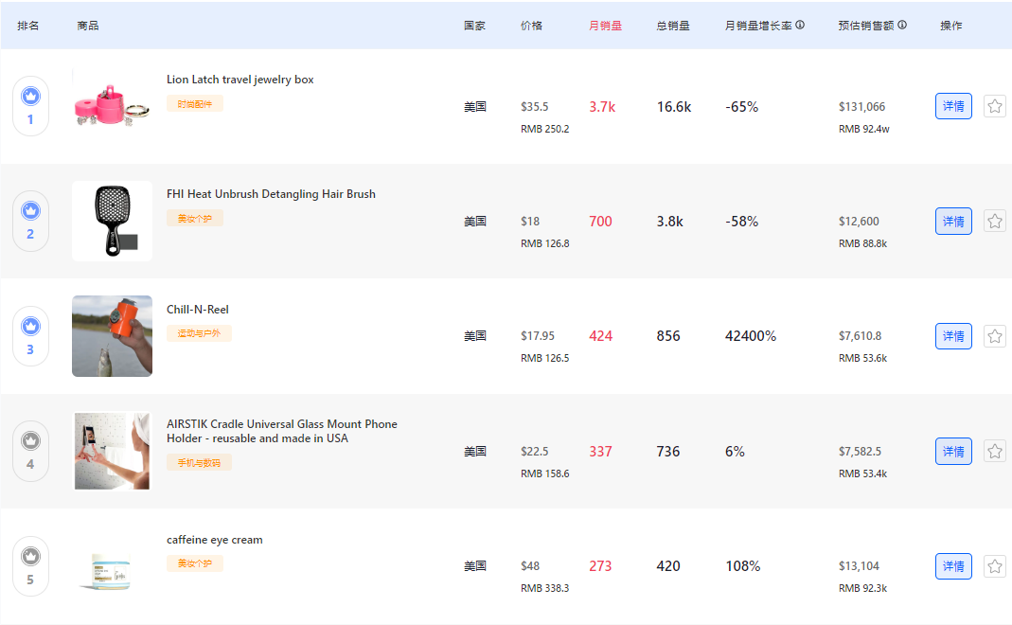Viewport: 1012px width, 625px height.
Task: Open AIRSTIK Cradle product title link
Action: pos(282,431)
